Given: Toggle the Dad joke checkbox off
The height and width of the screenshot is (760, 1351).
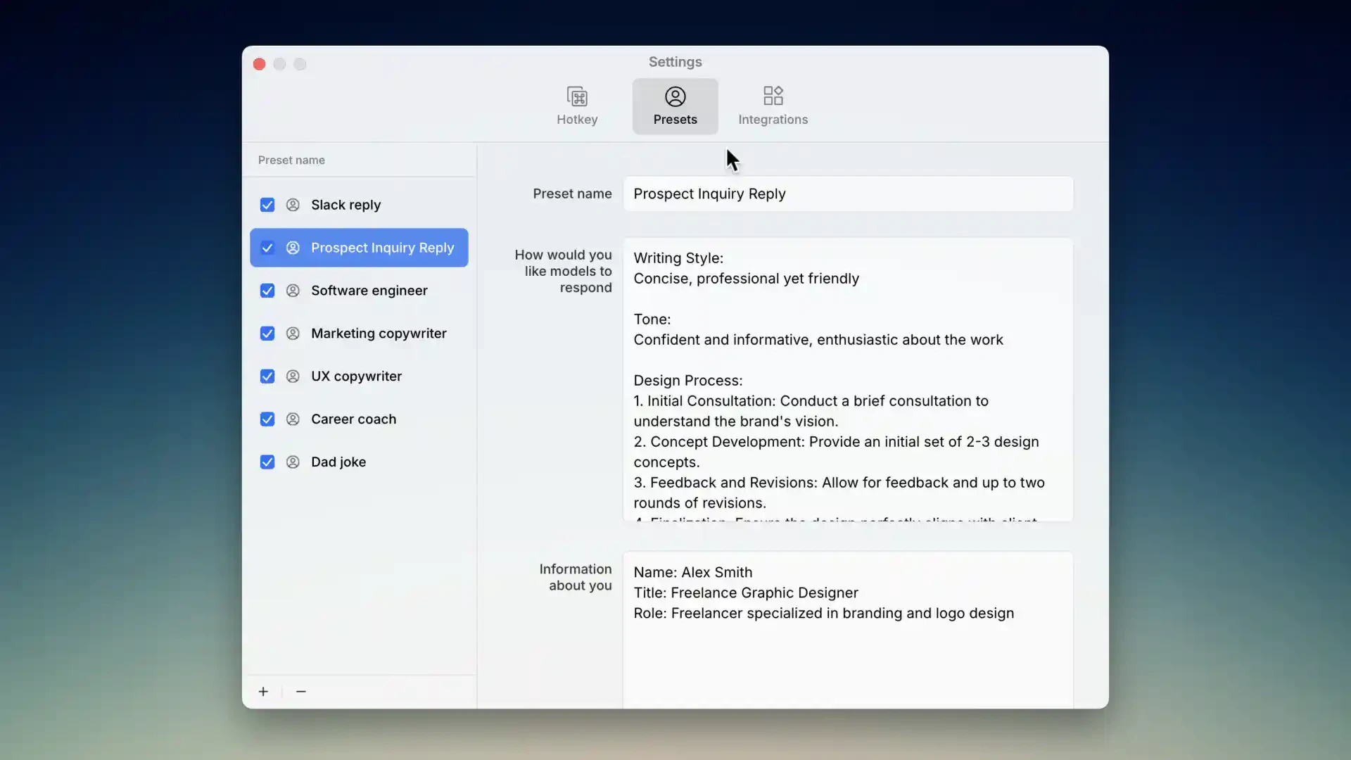Looking at the screenshot, I should [267, 462].
